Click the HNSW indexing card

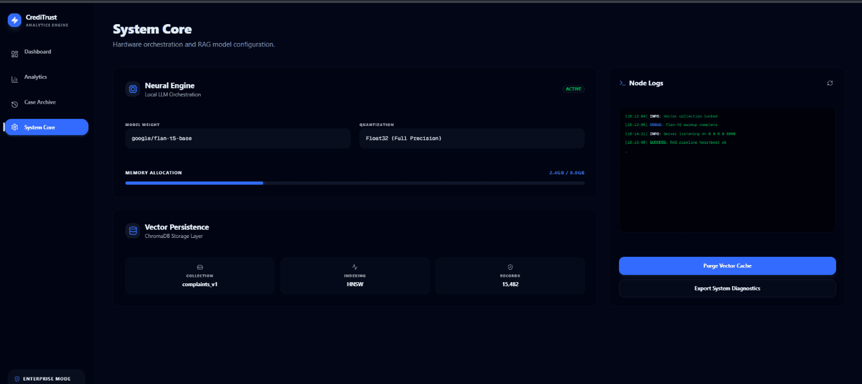click(x=355, y=276)
